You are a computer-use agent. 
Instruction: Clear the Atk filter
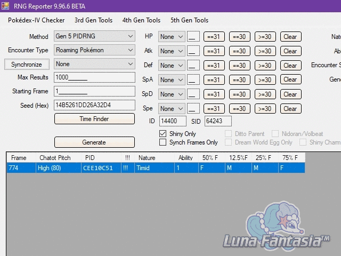(291, 51)
